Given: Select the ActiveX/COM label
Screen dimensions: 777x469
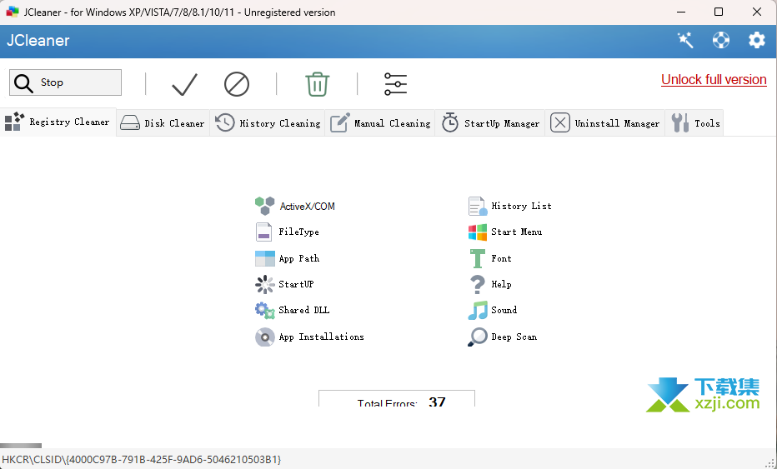Looking at the screenshot, I should 308,206.
